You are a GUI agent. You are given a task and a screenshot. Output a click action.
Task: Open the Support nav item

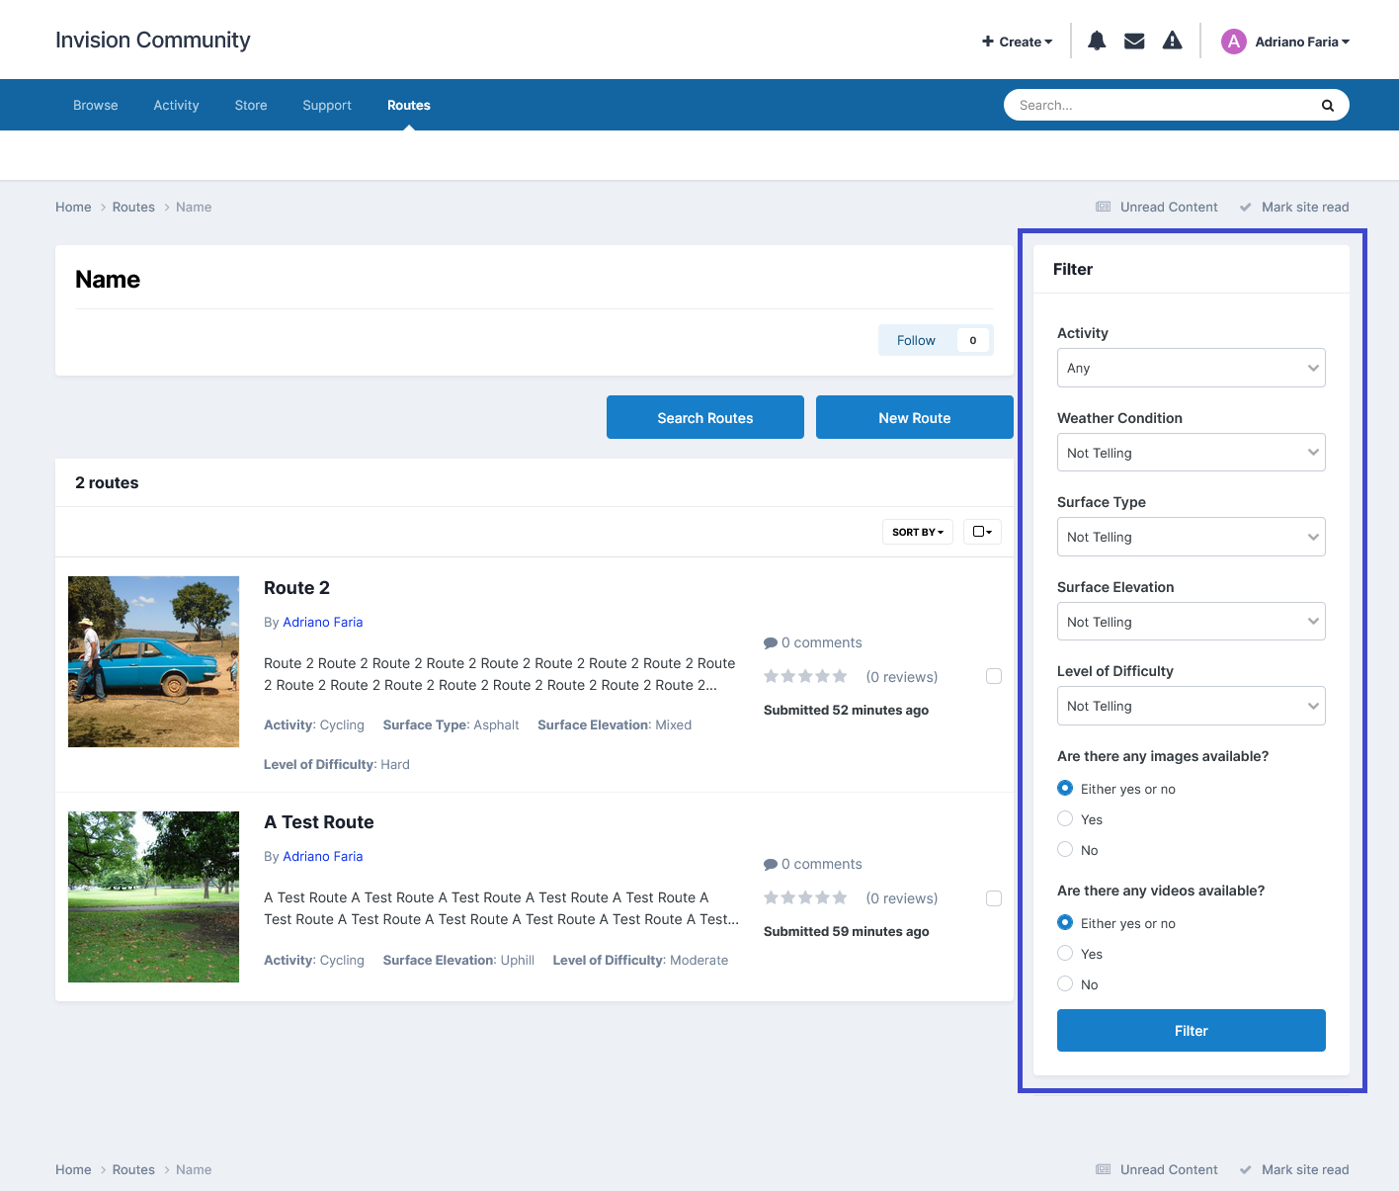tap(327, 106)
